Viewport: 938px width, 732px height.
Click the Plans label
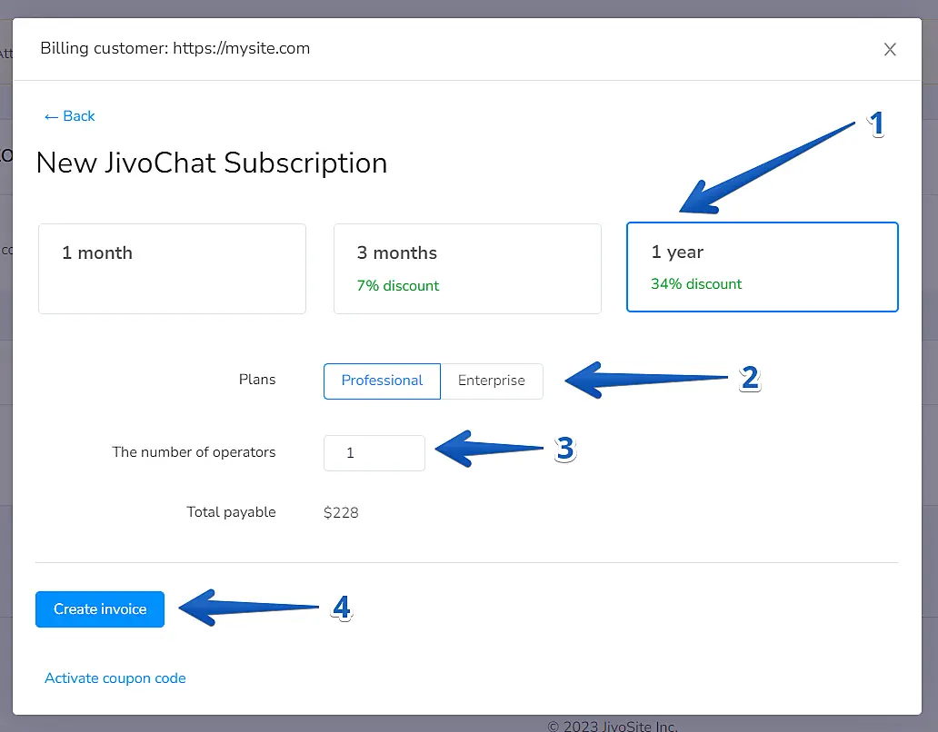pos(257,380)
